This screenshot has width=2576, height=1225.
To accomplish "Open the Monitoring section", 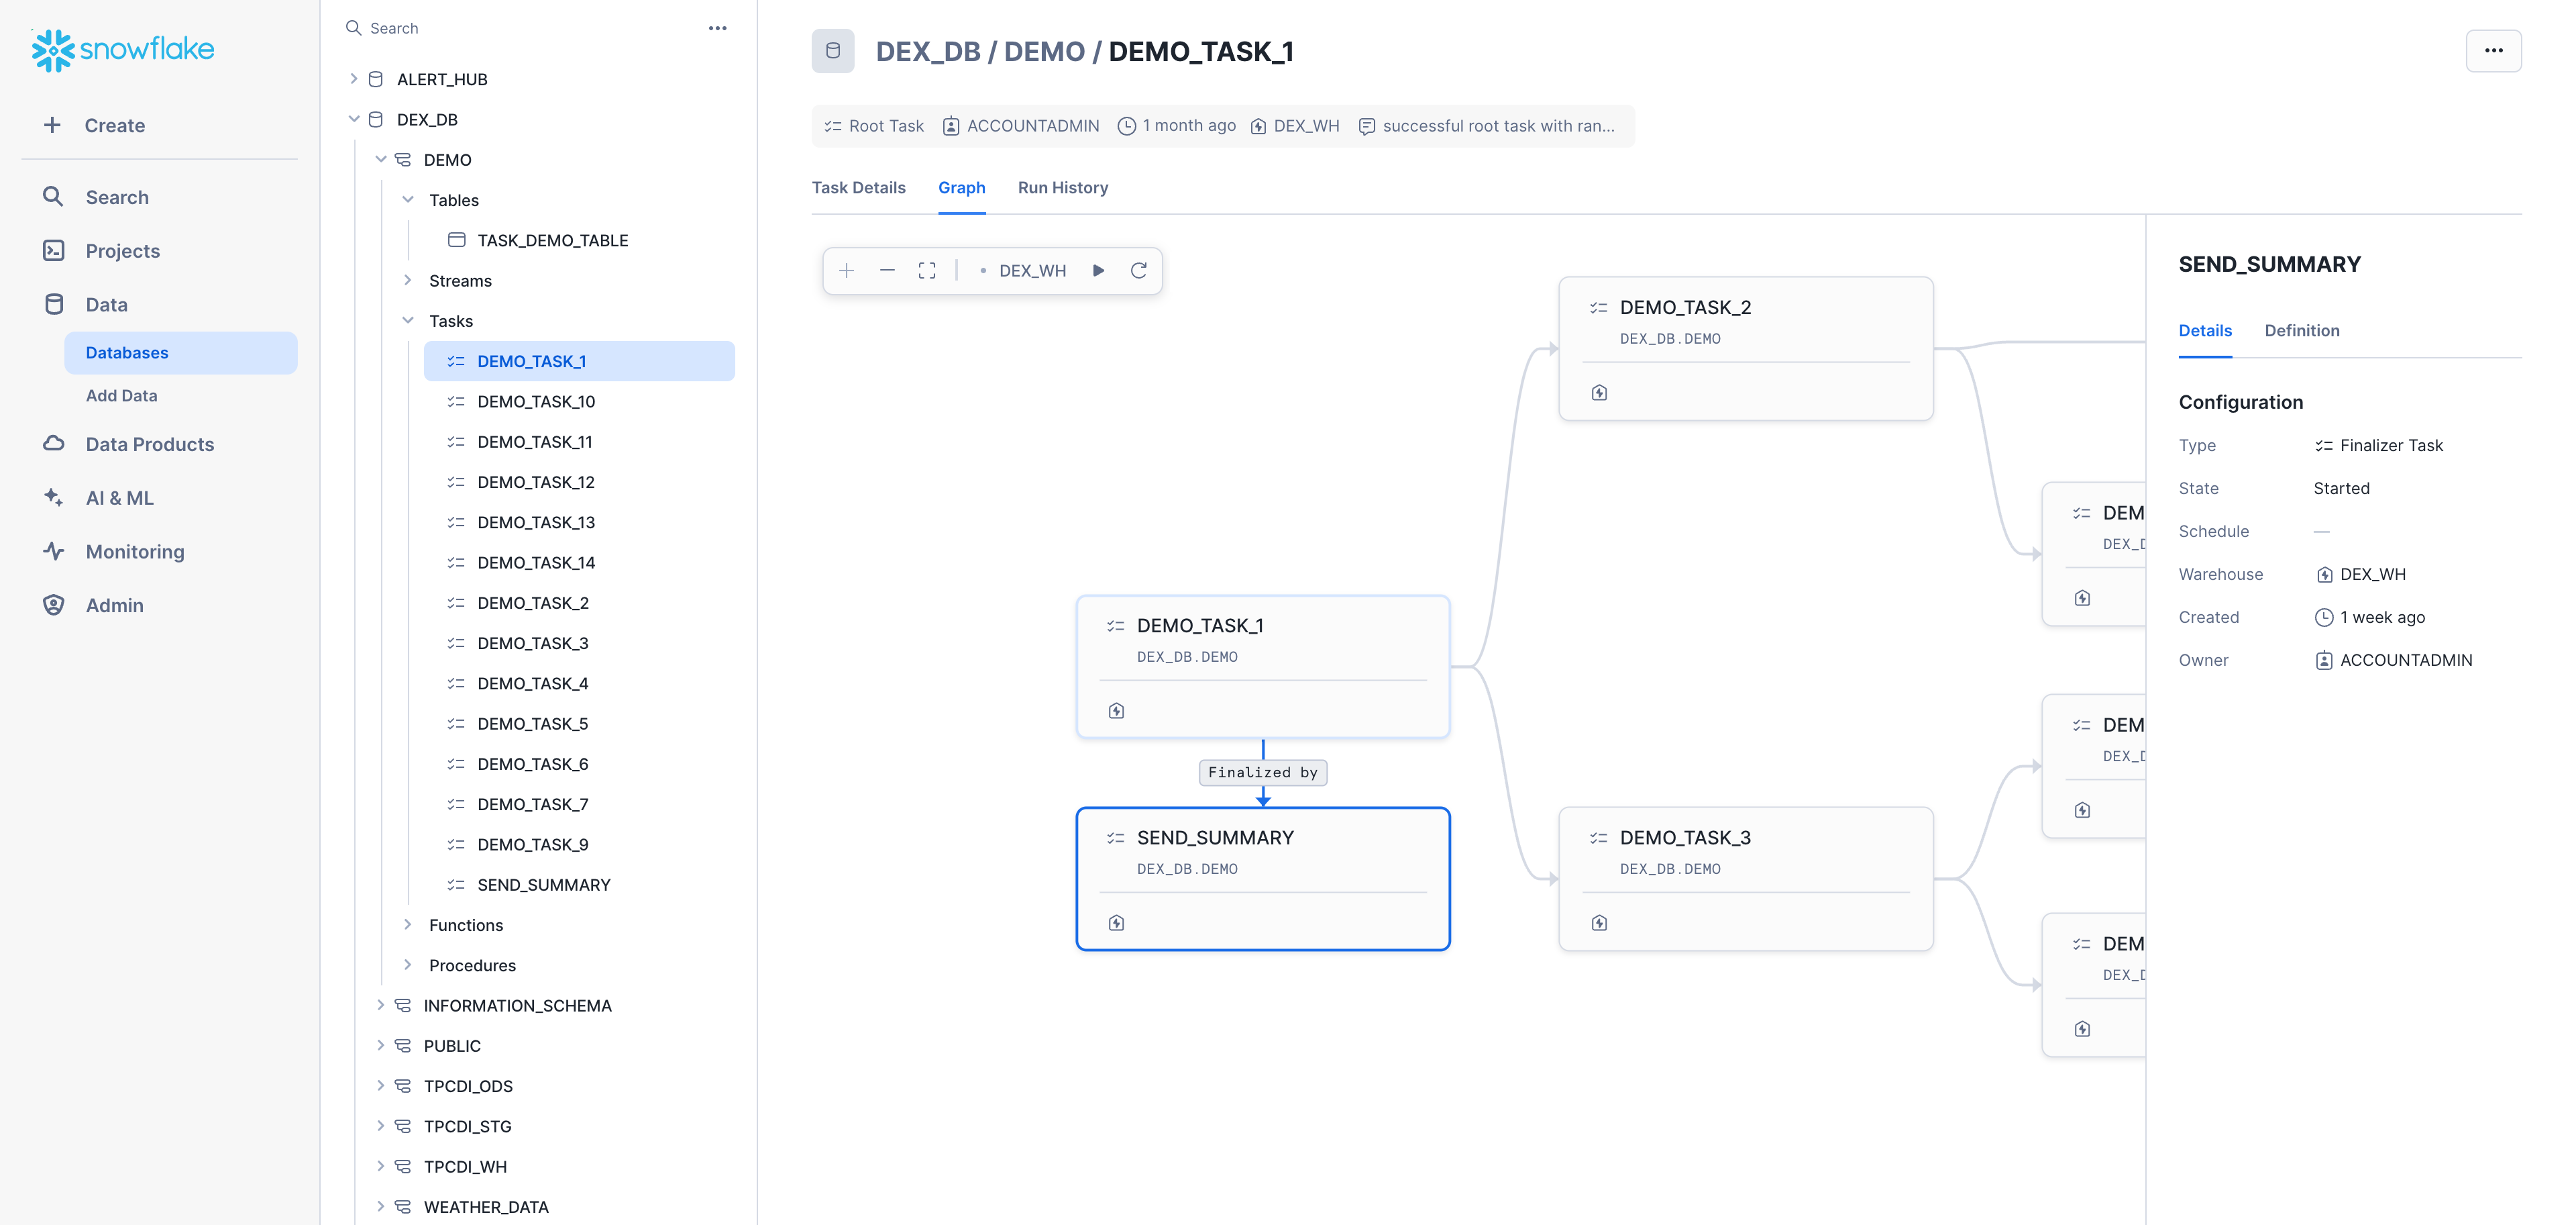I will [134, 550].
